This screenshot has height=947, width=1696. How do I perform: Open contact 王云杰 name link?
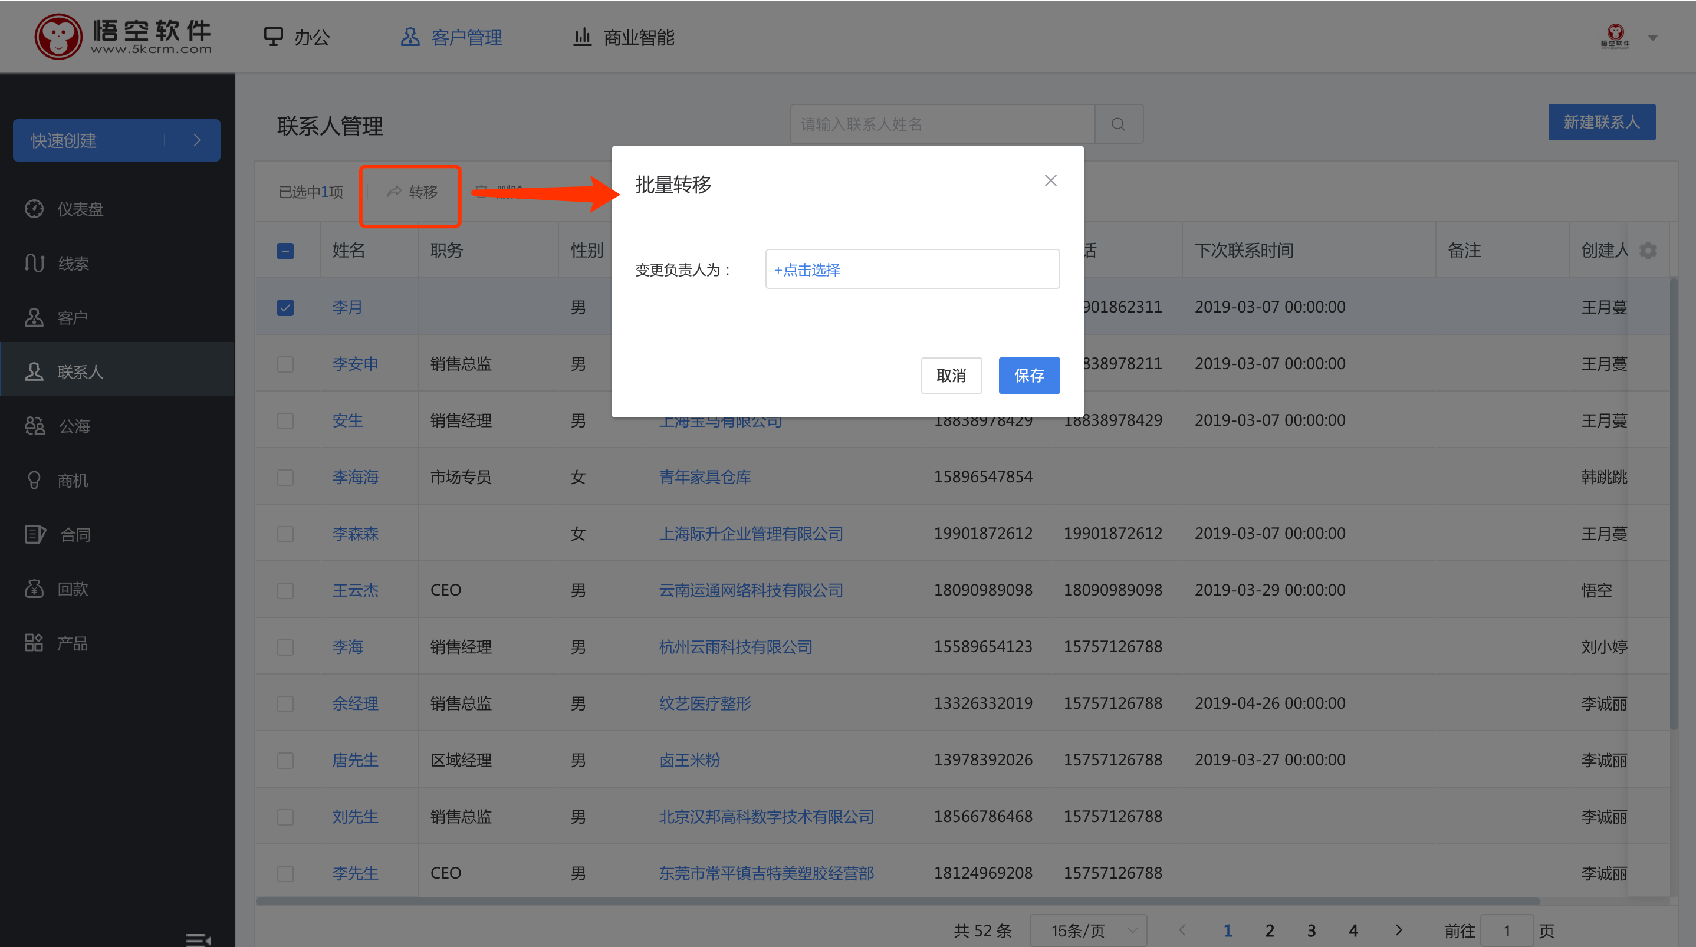(x=356, y=590)
